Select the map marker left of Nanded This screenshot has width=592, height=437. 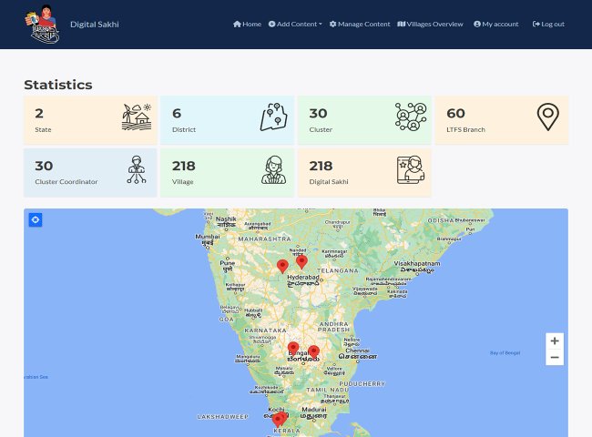(x=282, y=267)
